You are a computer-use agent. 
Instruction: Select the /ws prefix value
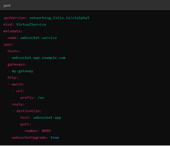[41, 98]
